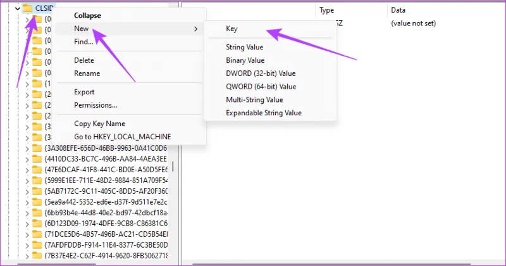
Task: Select the {6D123D09-1974-4DFE-9CB8 tree key name
Action: click(106, 224)
